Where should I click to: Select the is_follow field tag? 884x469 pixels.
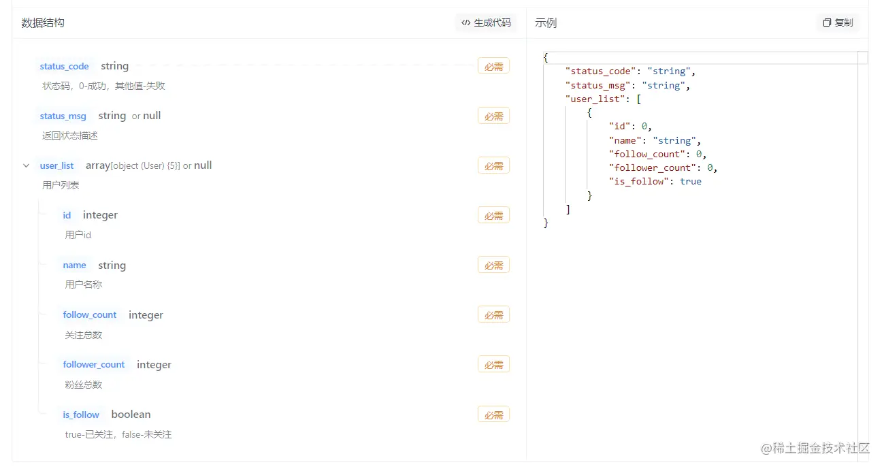click(81, 415)
